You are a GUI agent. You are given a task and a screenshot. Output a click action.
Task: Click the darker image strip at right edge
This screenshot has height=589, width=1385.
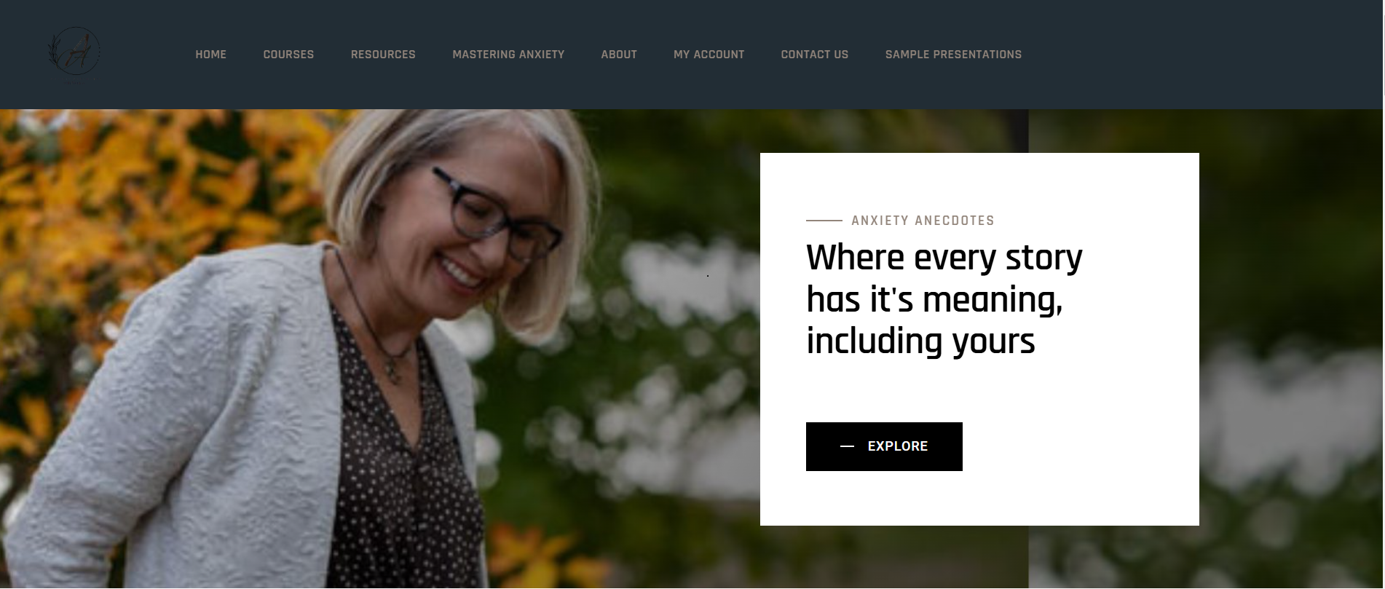[1206, 349]
